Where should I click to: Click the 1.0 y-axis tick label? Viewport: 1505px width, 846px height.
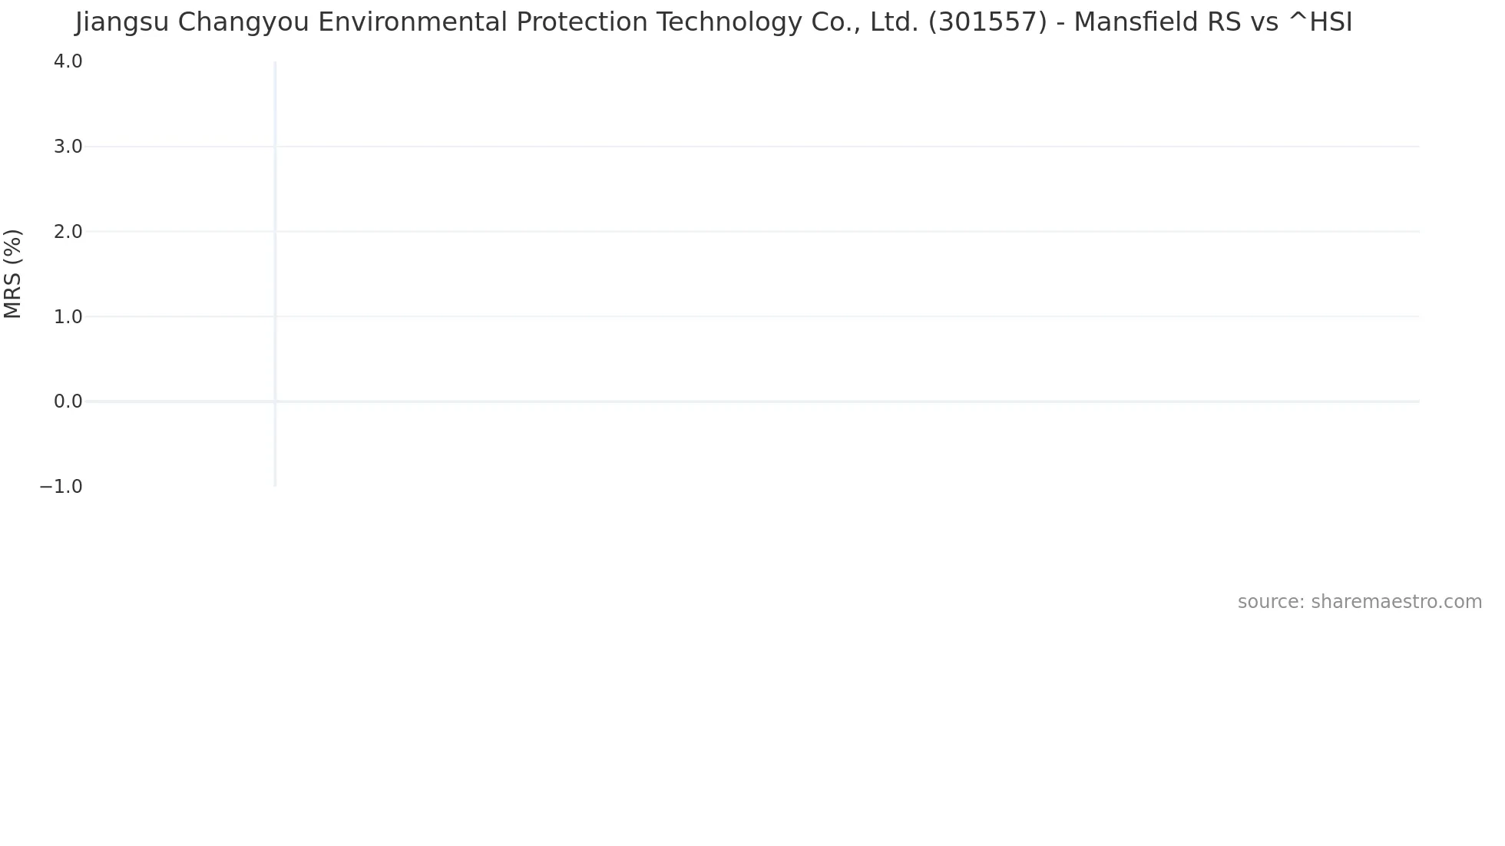[x=68, y=316]
